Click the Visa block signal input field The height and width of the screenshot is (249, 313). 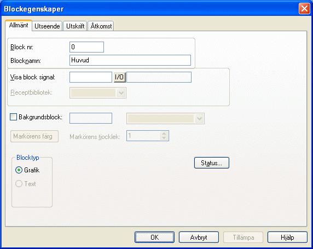pyautogui.click(x=91, y=77)
